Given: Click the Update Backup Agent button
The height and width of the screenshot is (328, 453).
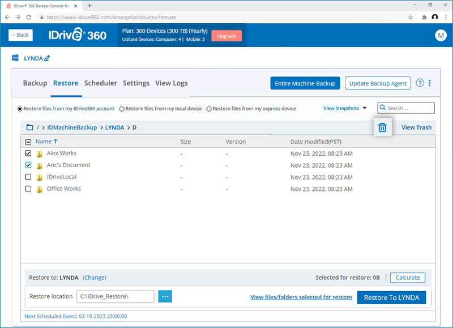Looking at the screenshot, I should tap(378, 83).
